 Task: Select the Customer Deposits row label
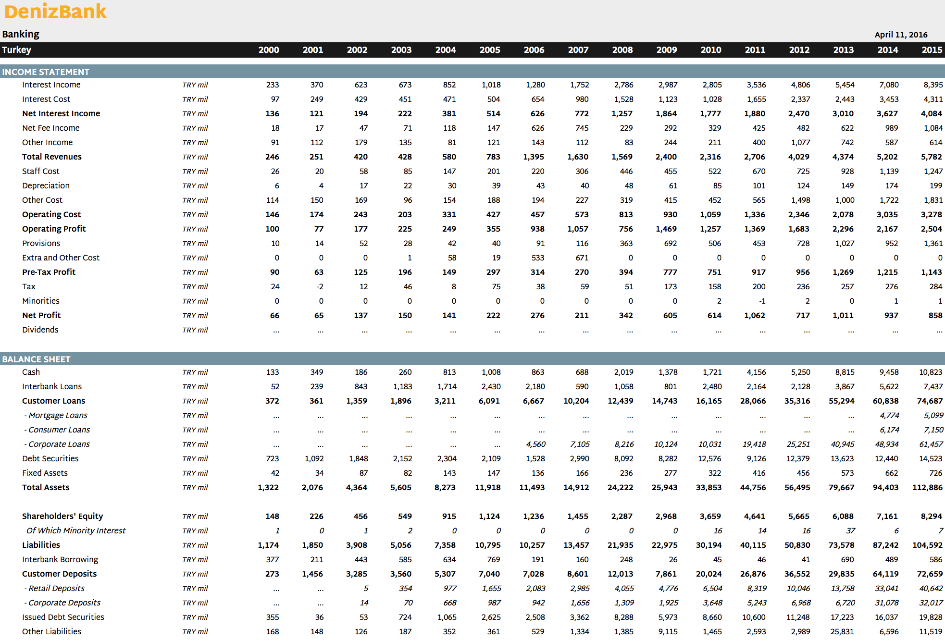(60, 574)
